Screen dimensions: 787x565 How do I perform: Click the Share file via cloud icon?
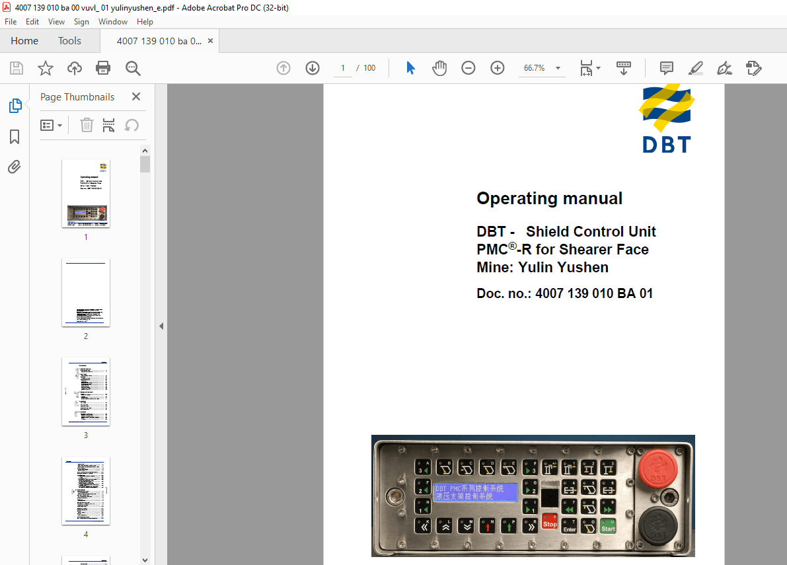click(74, 68)
